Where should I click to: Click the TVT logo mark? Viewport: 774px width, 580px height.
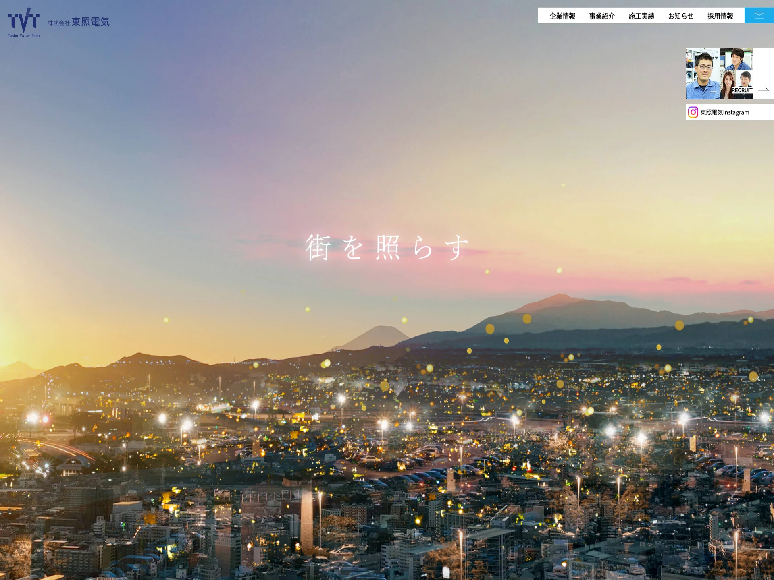pyautogui.click(x=24, y=20)
